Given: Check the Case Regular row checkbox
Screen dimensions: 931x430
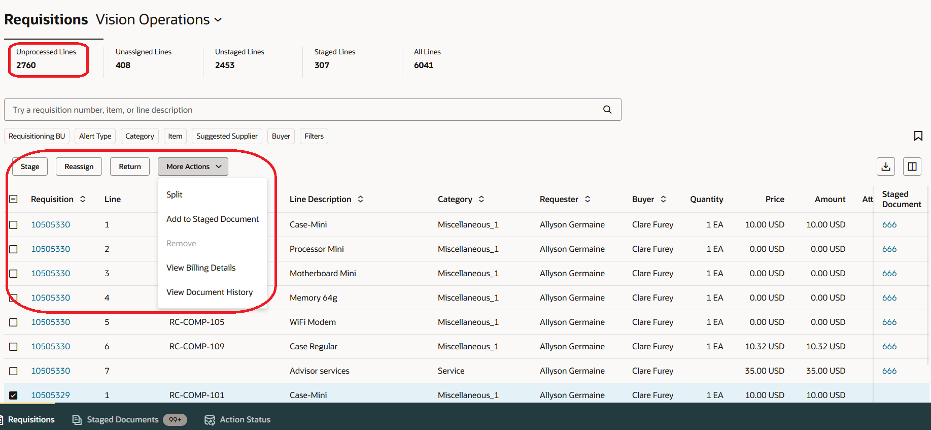Looking at the screenshot, I should pyautogui.click(x=14, y=347).
